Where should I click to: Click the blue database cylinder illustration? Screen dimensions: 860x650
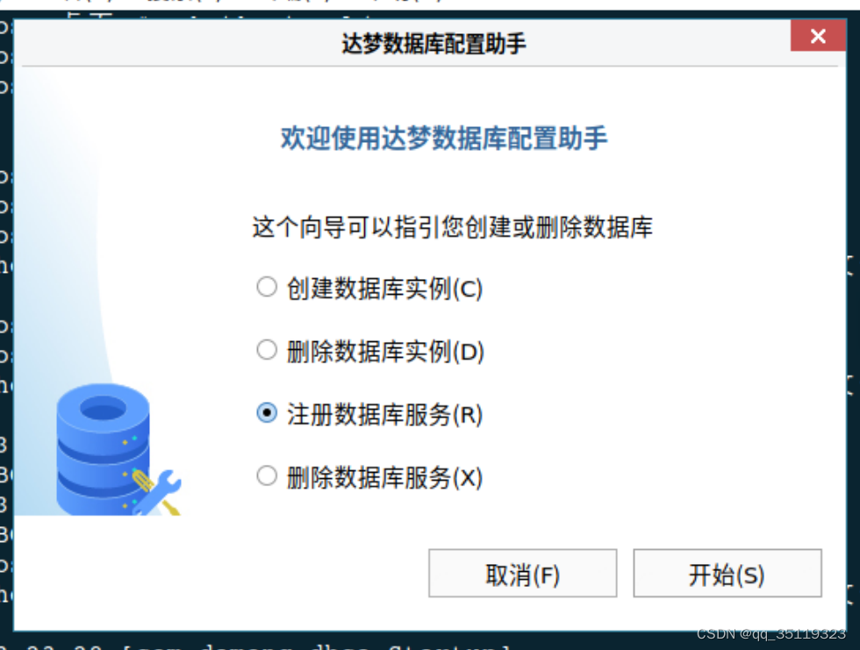[x=104, y=449]
